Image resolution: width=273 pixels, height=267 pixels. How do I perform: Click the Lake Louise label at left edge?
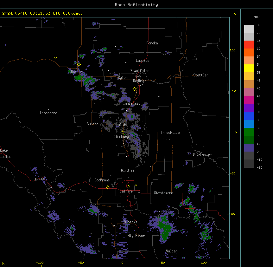click(x=6, y=153)
